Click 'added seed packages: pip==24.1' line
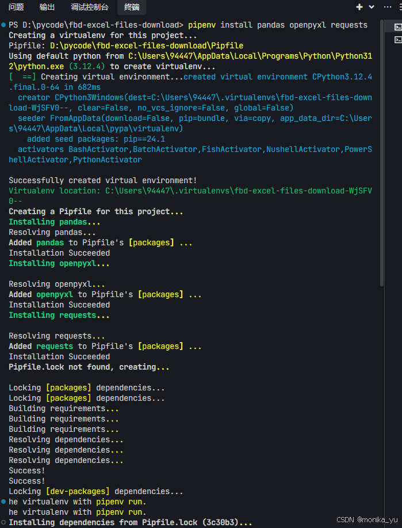402x528 pixels. [x=96, y=139]
